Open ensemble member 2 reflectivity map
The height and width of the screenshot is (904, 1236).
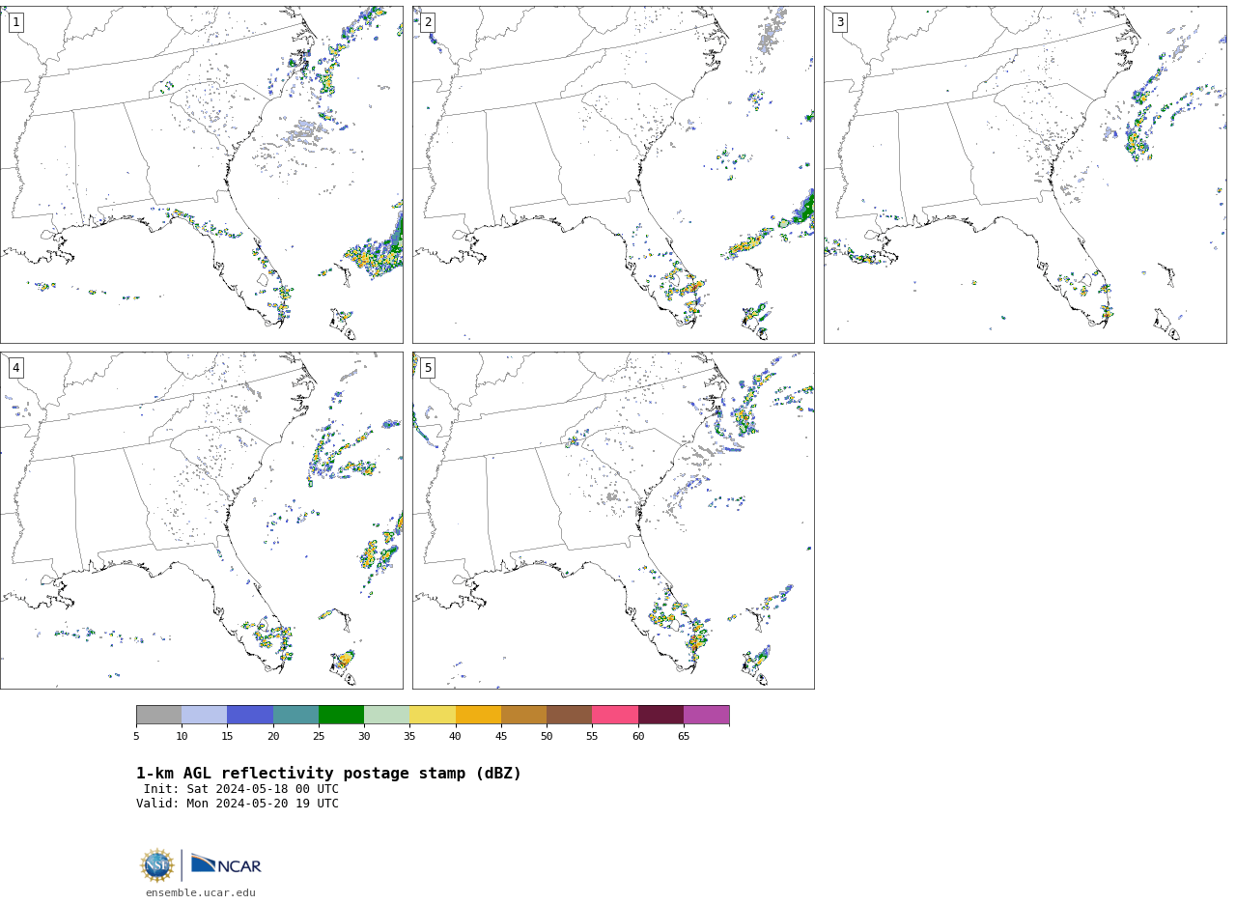pos(613,175)
